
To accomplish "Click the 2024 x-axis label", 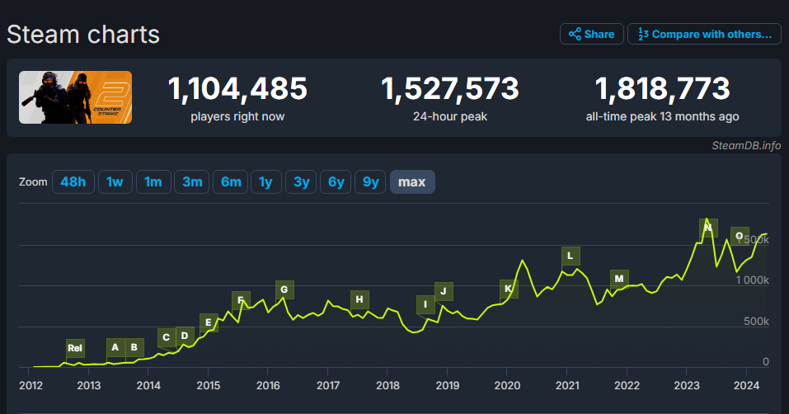I will (746, 385).
